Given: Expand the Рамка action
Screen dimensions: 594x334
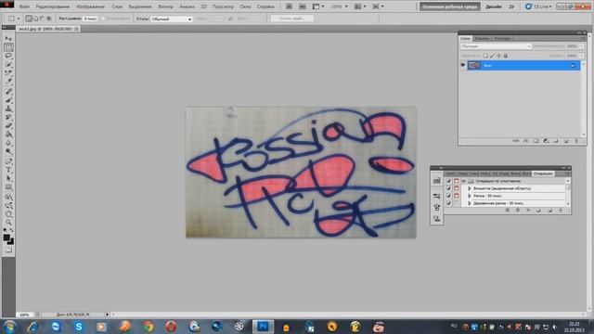Looking at the screenshot, I should pyautogui.click(x=470, y=196).
